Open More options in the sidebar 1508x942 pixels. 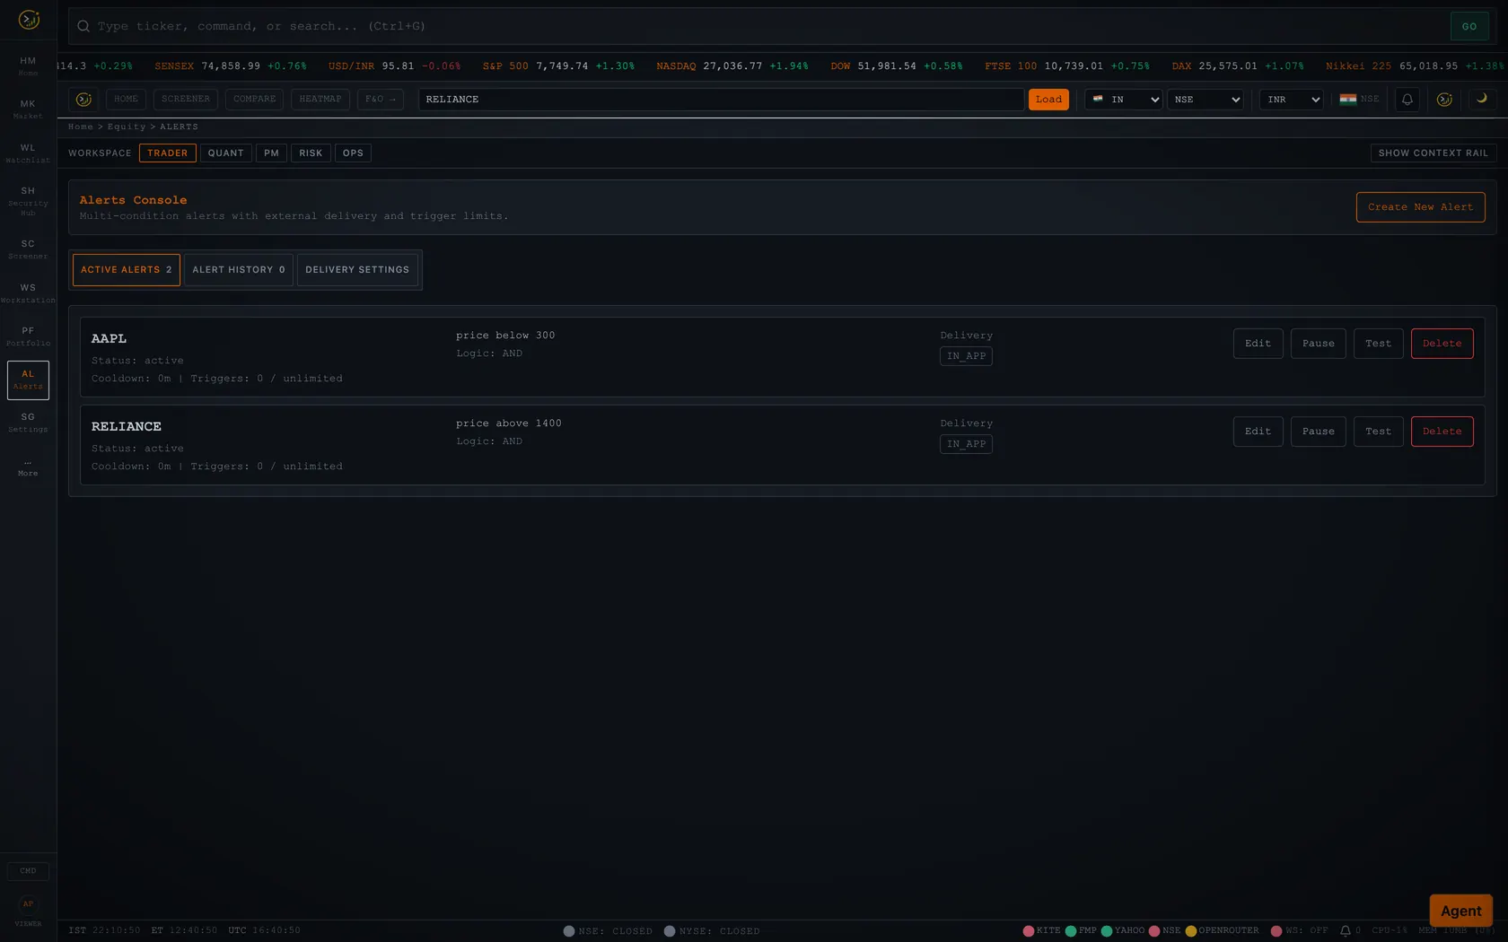point(28,468)
